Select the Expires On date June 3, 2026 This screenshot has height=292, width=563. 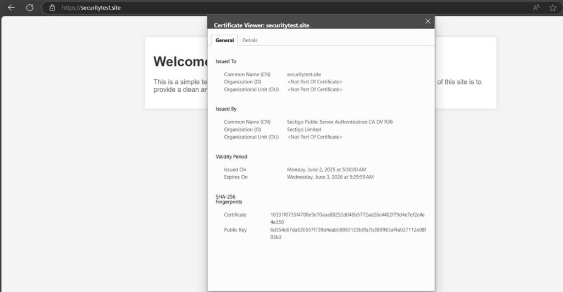tap(330, 177)
